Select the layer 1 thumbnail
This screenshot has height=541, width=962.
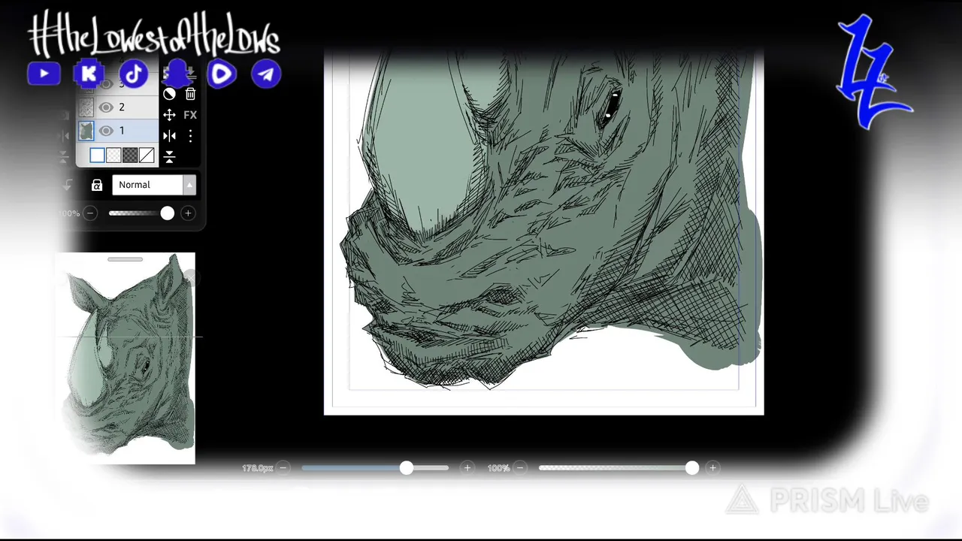pyautogui.click(x=86, y=131)
